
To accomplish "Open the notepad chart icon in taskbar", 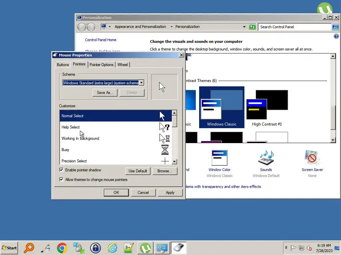I will tap(129, 248).
